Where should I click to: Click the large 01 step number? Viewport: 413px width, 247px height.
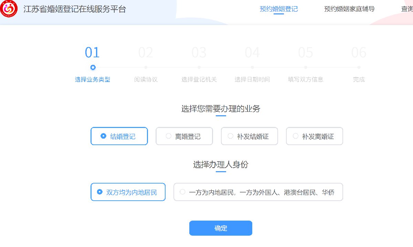(x=93, y=53)
